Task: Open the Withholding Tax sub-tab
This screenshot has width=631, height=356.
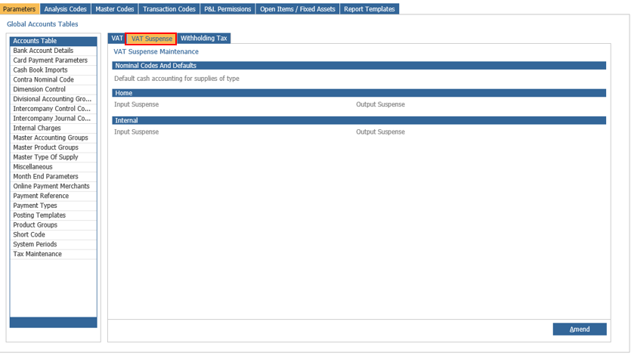Action: [x=203, y=38]
